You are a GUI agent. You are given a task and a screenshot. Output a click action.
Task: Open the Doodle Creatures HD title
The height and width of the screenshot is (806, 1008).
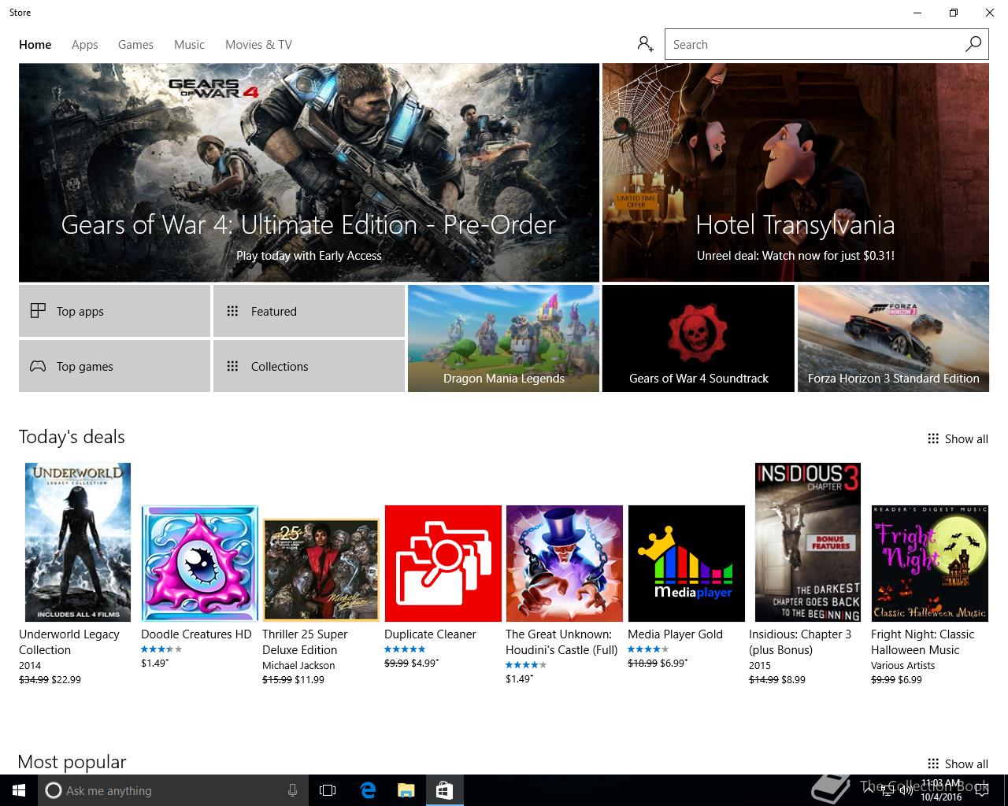coord(196,634)
